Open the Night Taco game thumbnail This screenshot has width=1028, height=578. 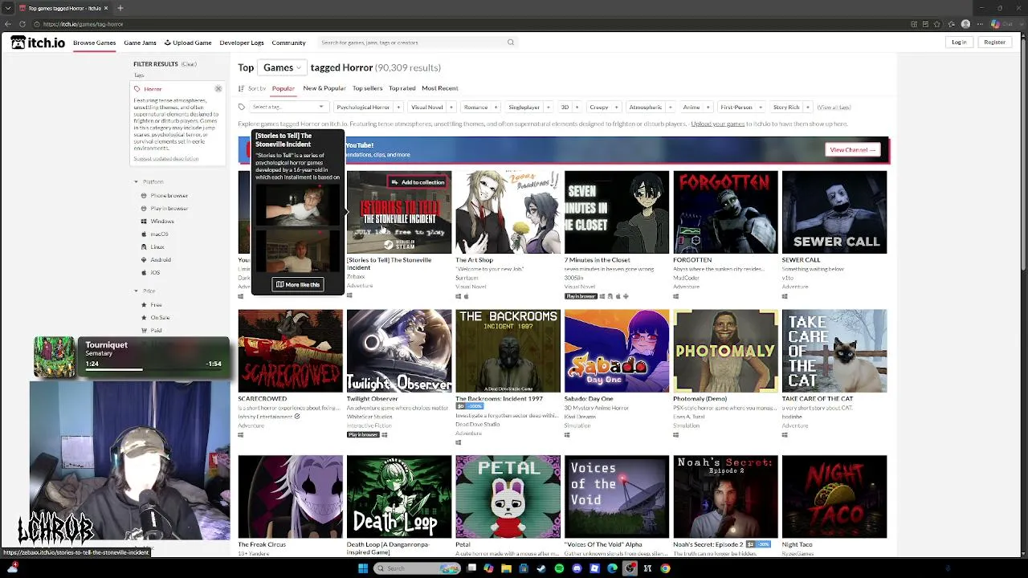pos(834,497)
